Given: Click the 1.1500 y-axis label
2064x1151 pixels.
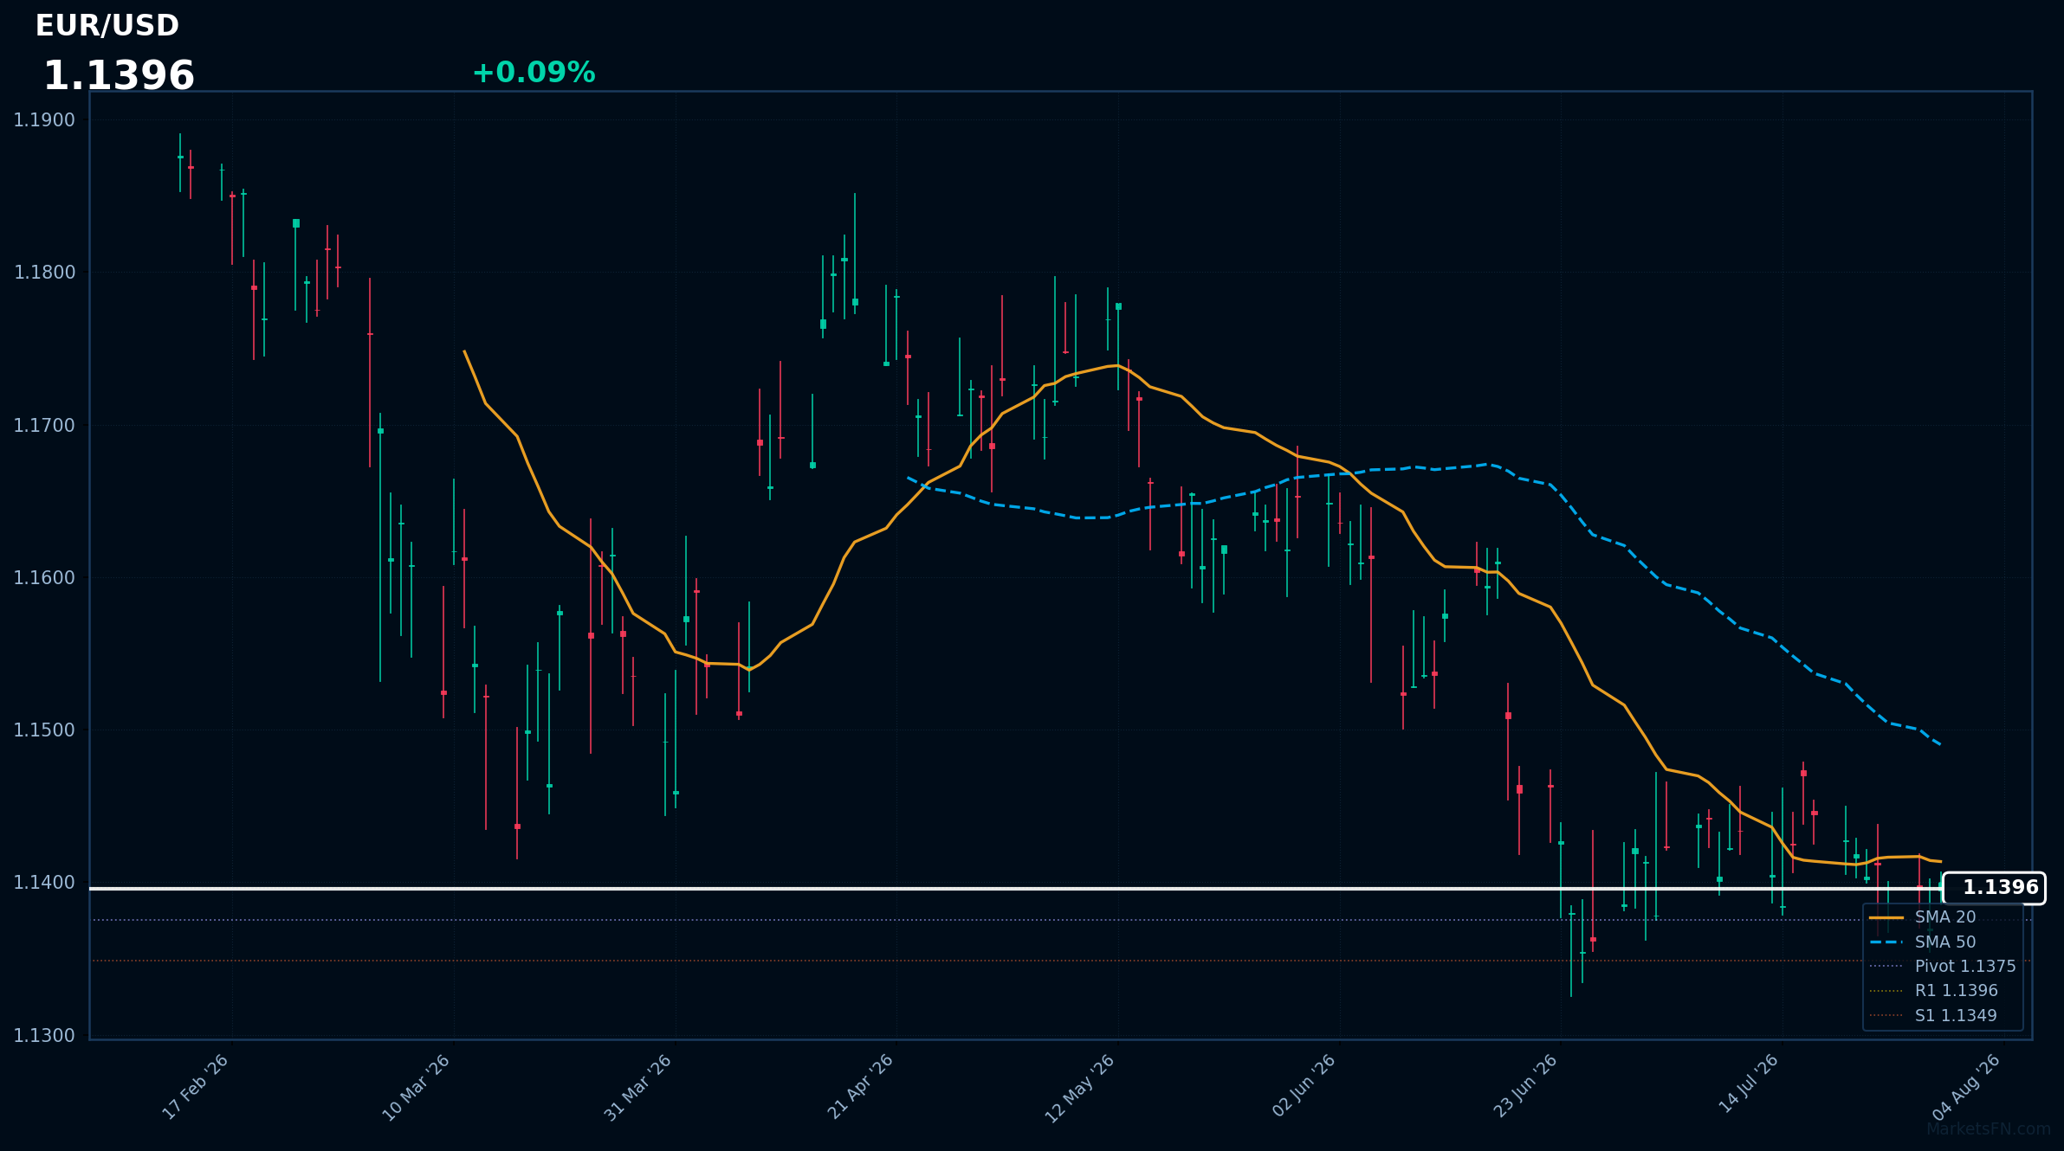Looking at the screenshot, I should pos(44,730).
